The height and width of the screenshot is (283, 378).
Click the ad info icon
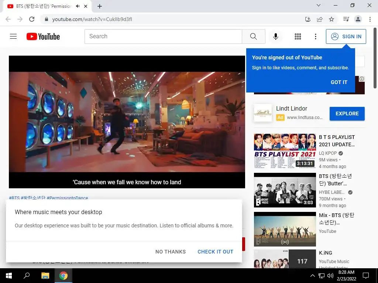click(362, 79)
